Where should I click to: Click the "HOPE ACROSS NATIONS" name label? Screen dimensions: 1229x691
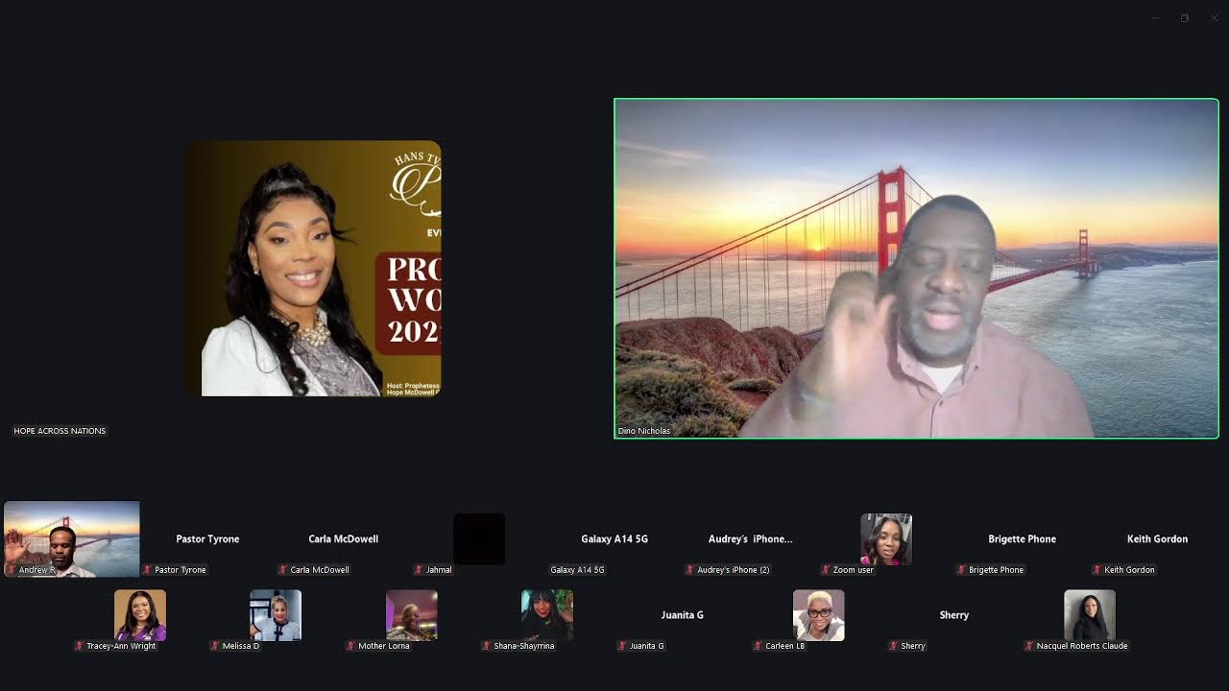pos(60,431)
